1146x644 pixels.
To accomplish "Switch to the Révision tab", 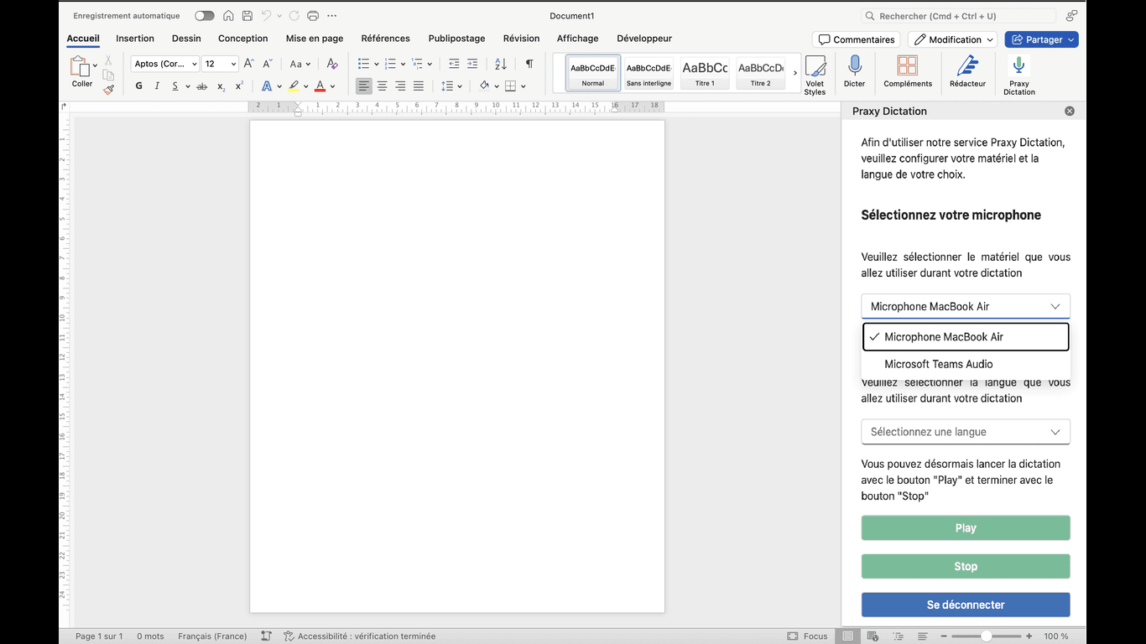I will [x=522, y=39].
